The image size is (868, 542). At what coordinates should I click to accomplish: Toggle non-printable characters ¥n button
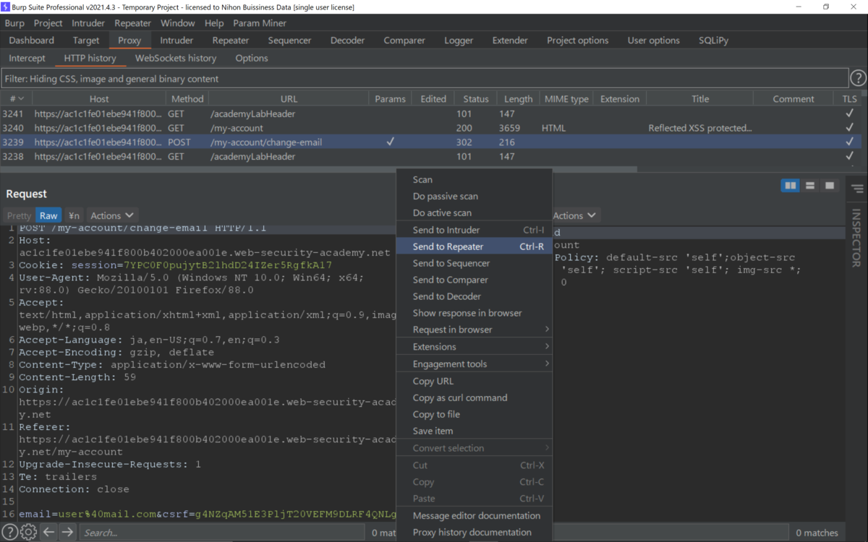[74, 215]
